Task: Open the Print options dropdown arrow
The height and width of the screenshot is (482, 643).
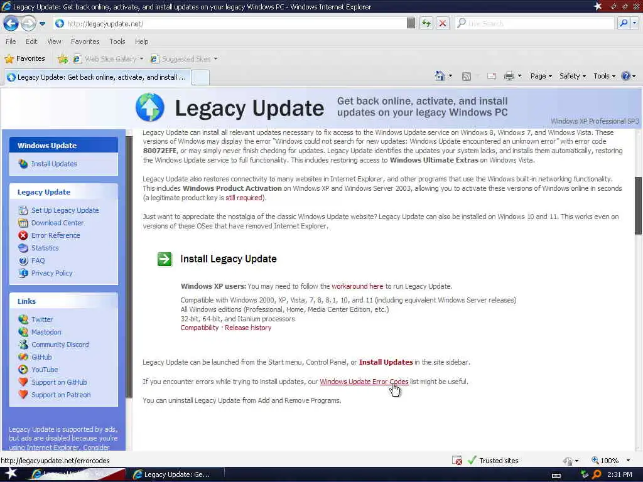Action: (519, 76)
